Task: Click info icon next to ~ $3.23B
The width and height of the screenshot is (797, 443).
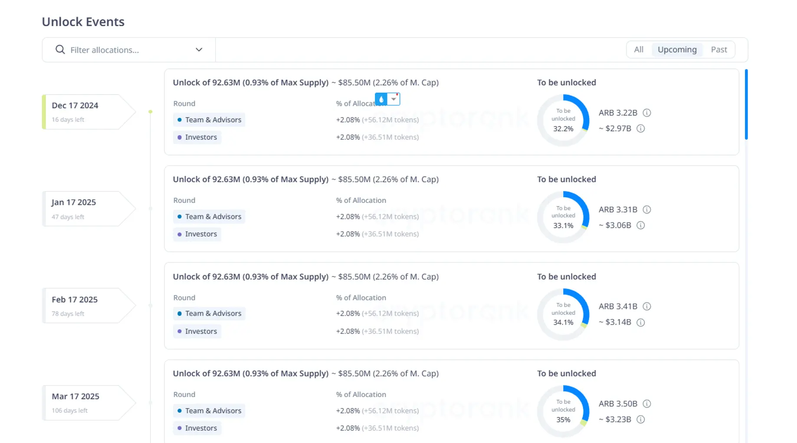Action: [640, 419]
